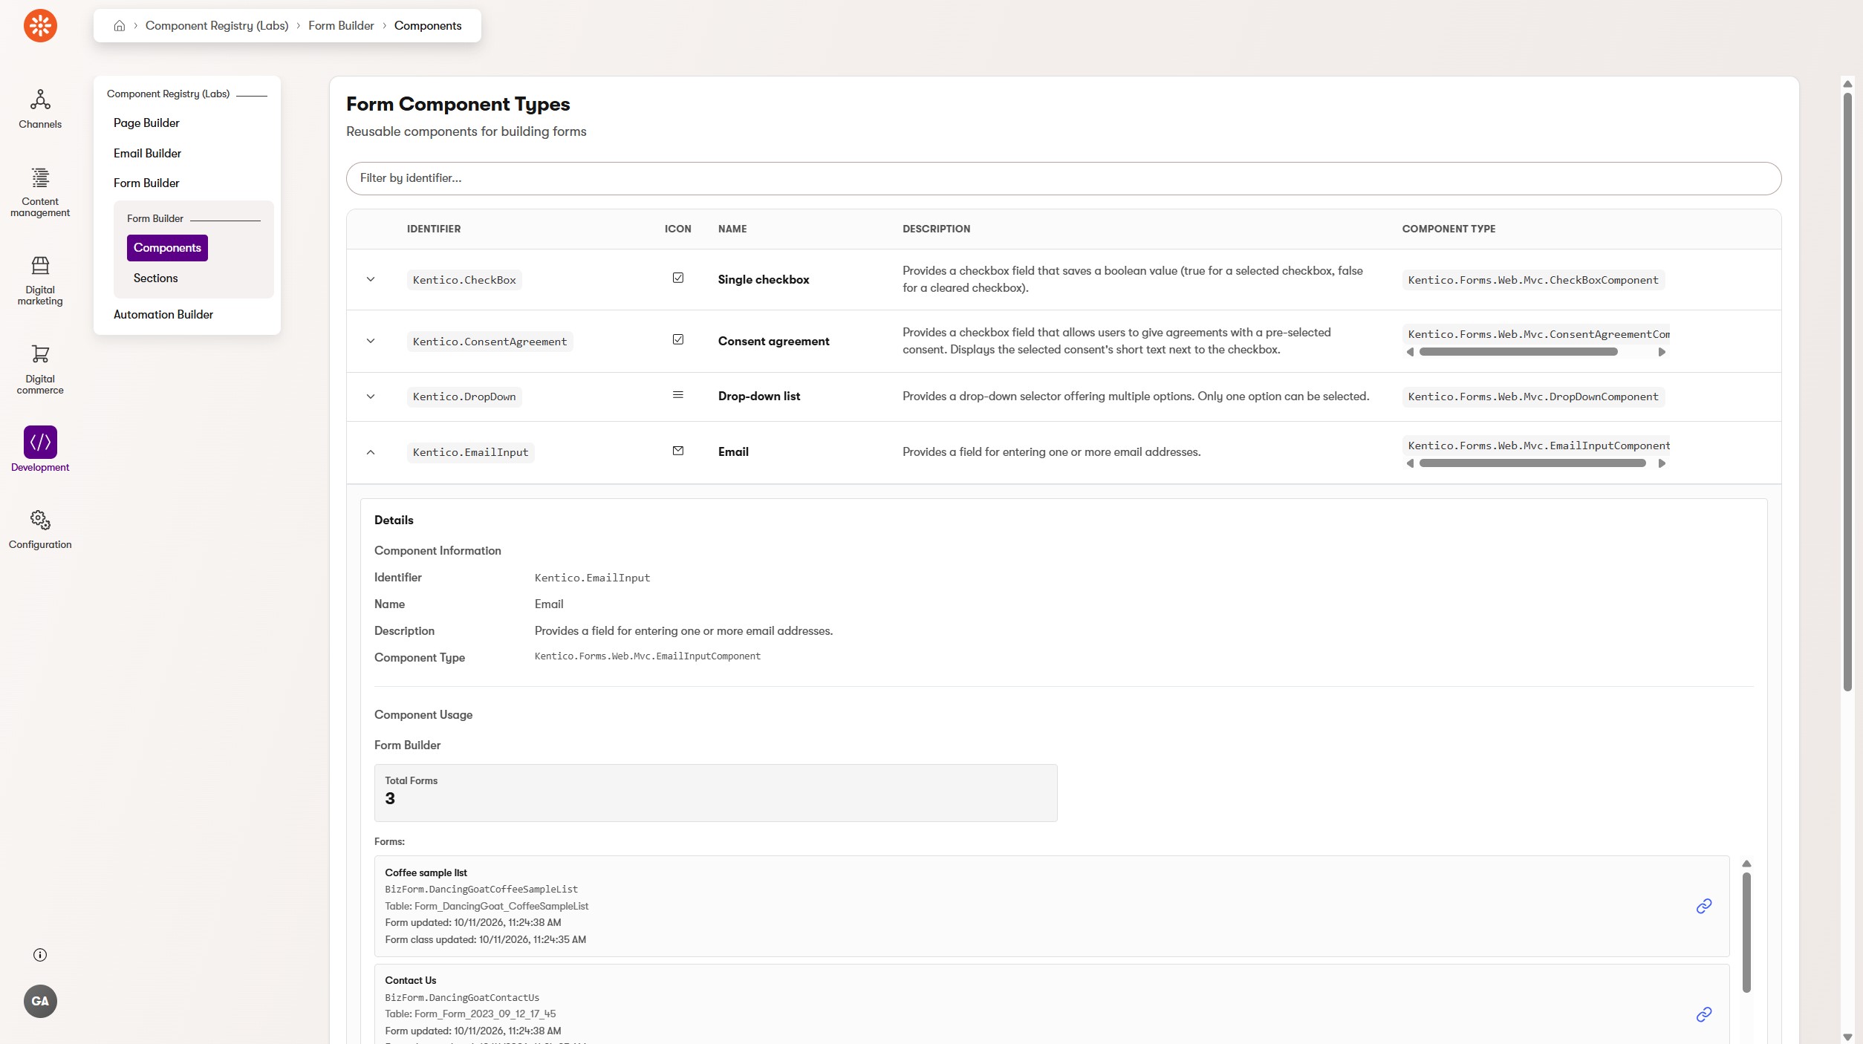This screenshot has height=1044, width=1863.
Task: Open the Components submenu item
Action: point(167,248)
